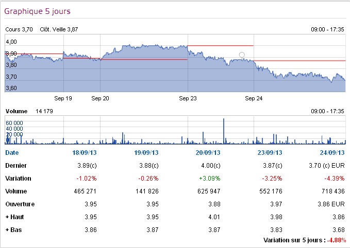
Task: Click the Sep 23 axis label
Action: tap(188, 97)
